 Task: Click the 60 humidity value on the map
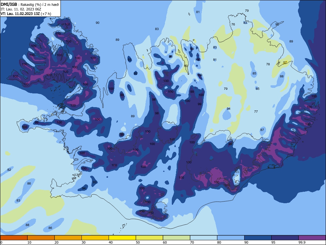point(186,66)
